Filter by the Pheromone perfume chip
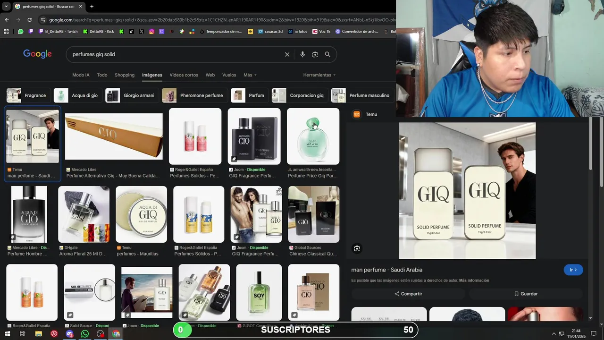This screenshot has height=340, width=604. [x=194, y=95]
